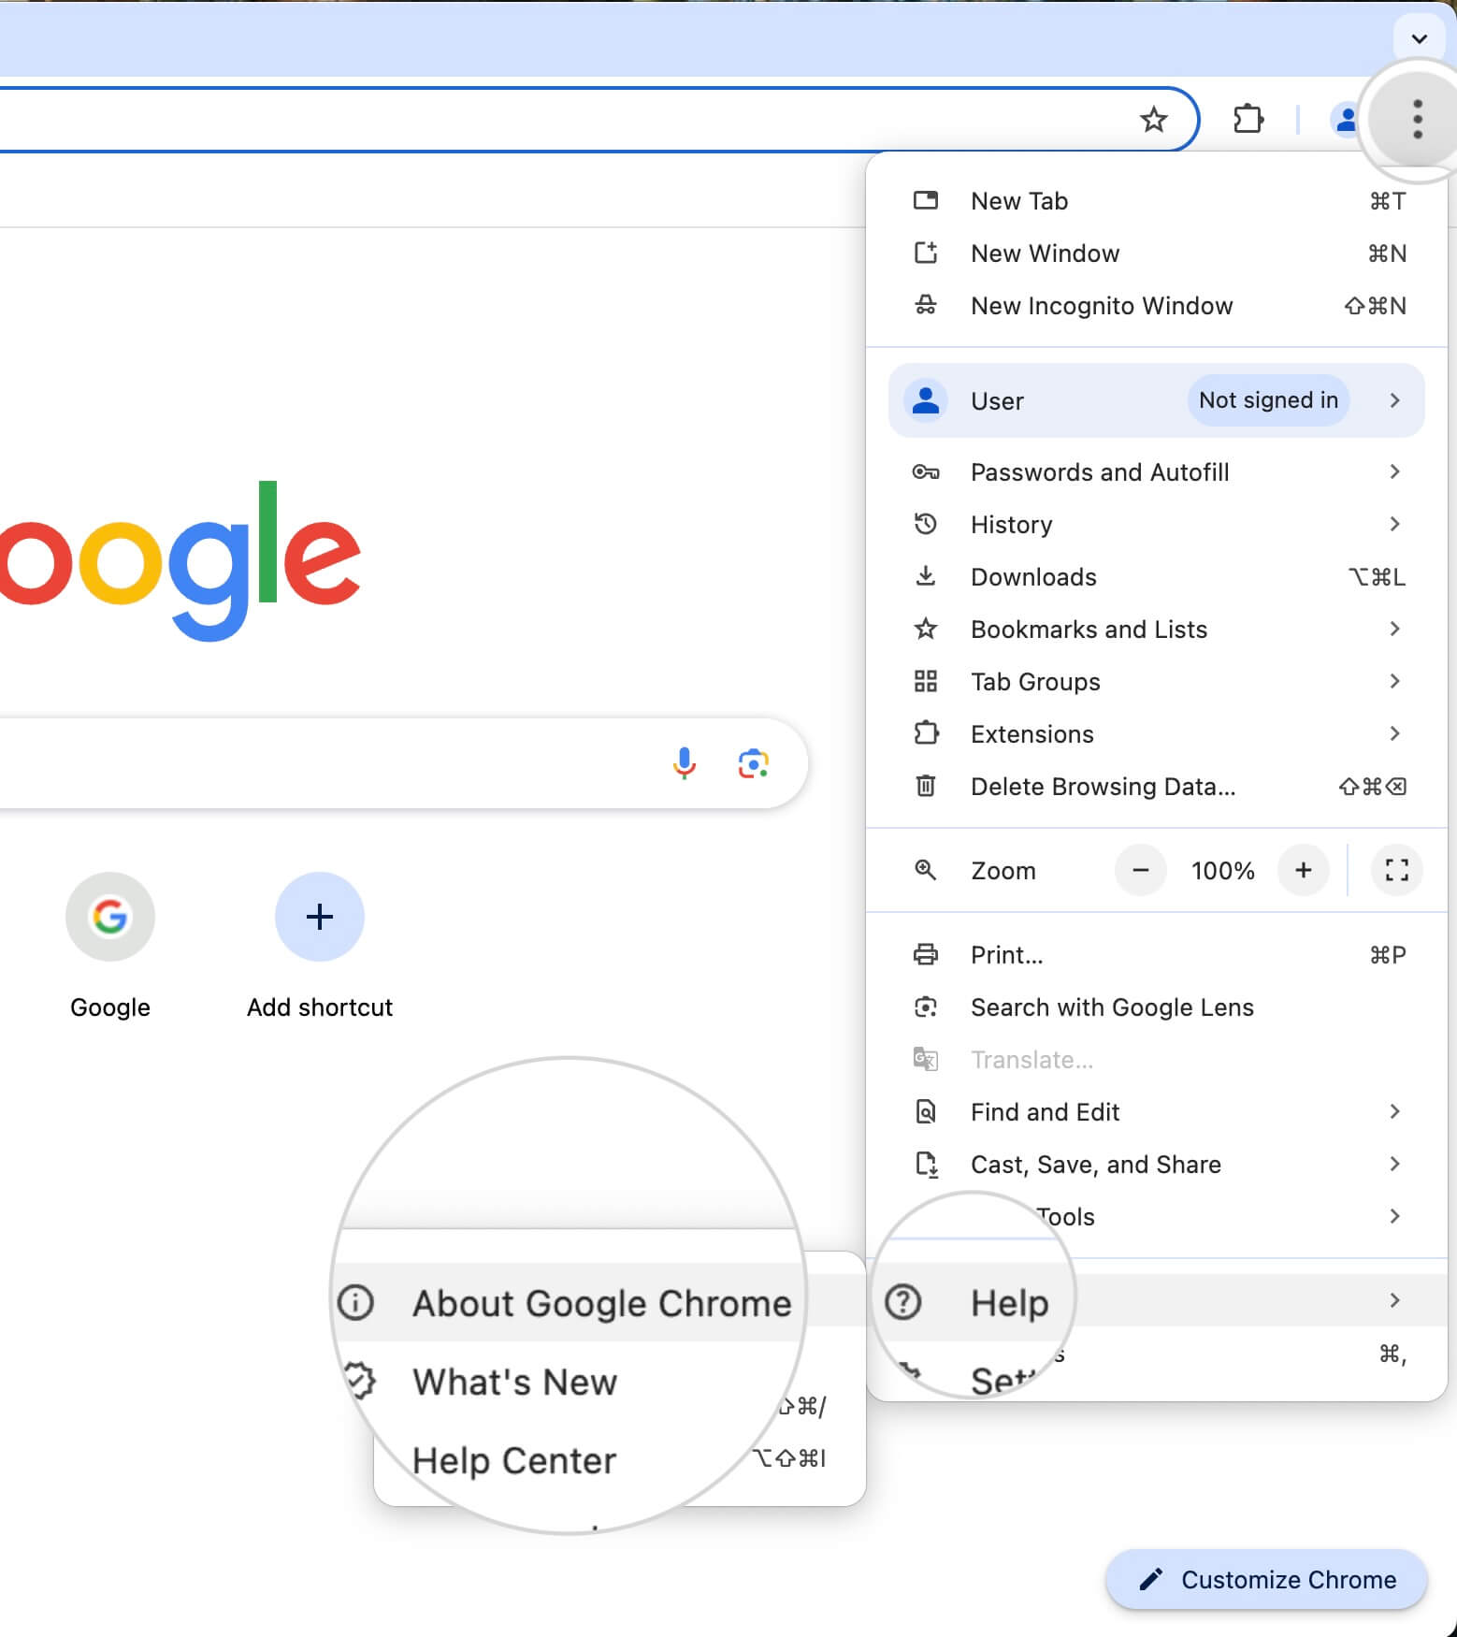1457x1637 pixels.
Task: Click the New Tab icon in menu
Action: 925,200
